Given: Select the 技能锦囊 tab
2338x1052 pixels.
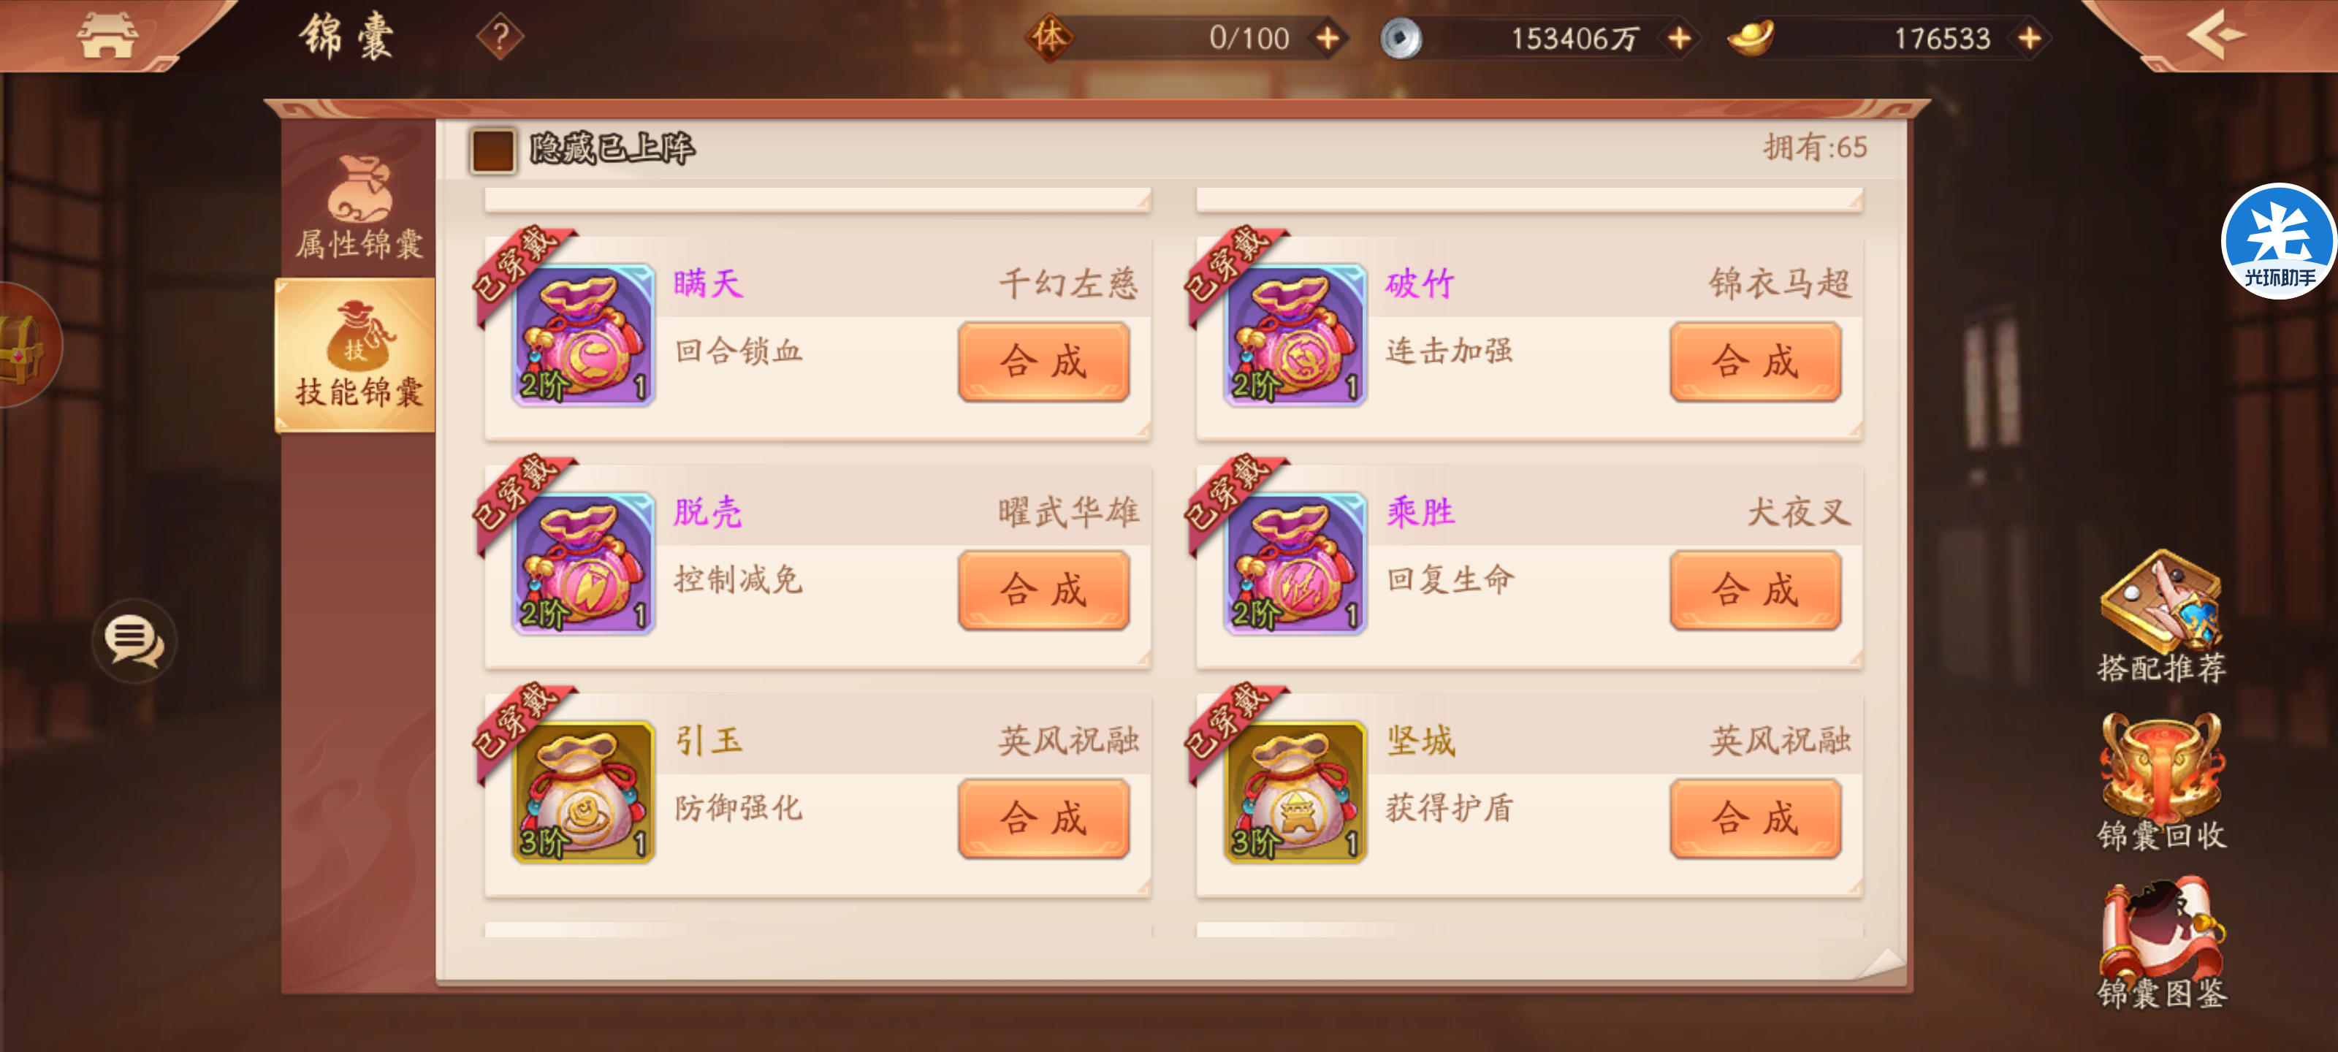Looking at the screenshot, I should [x=356, y=355].
